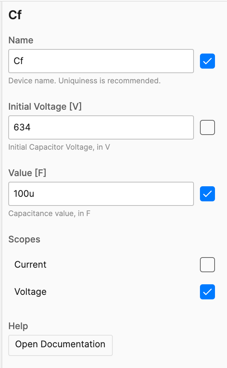Enable the Current scope checkbox
Viewport: 227px width, 368px height.
[207, 265]
